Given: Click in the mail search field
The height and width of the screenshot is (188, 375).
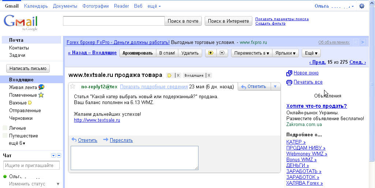Looking at the screenshot, I should point(114,21).
